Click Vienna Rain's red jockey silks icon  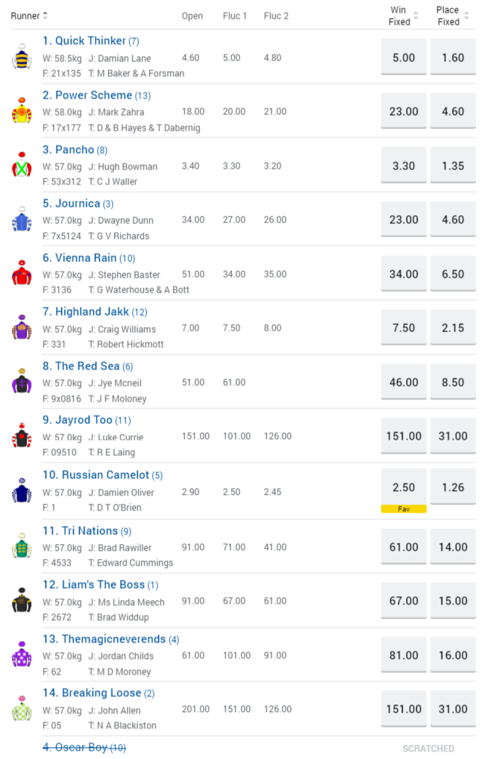(22, 273)
